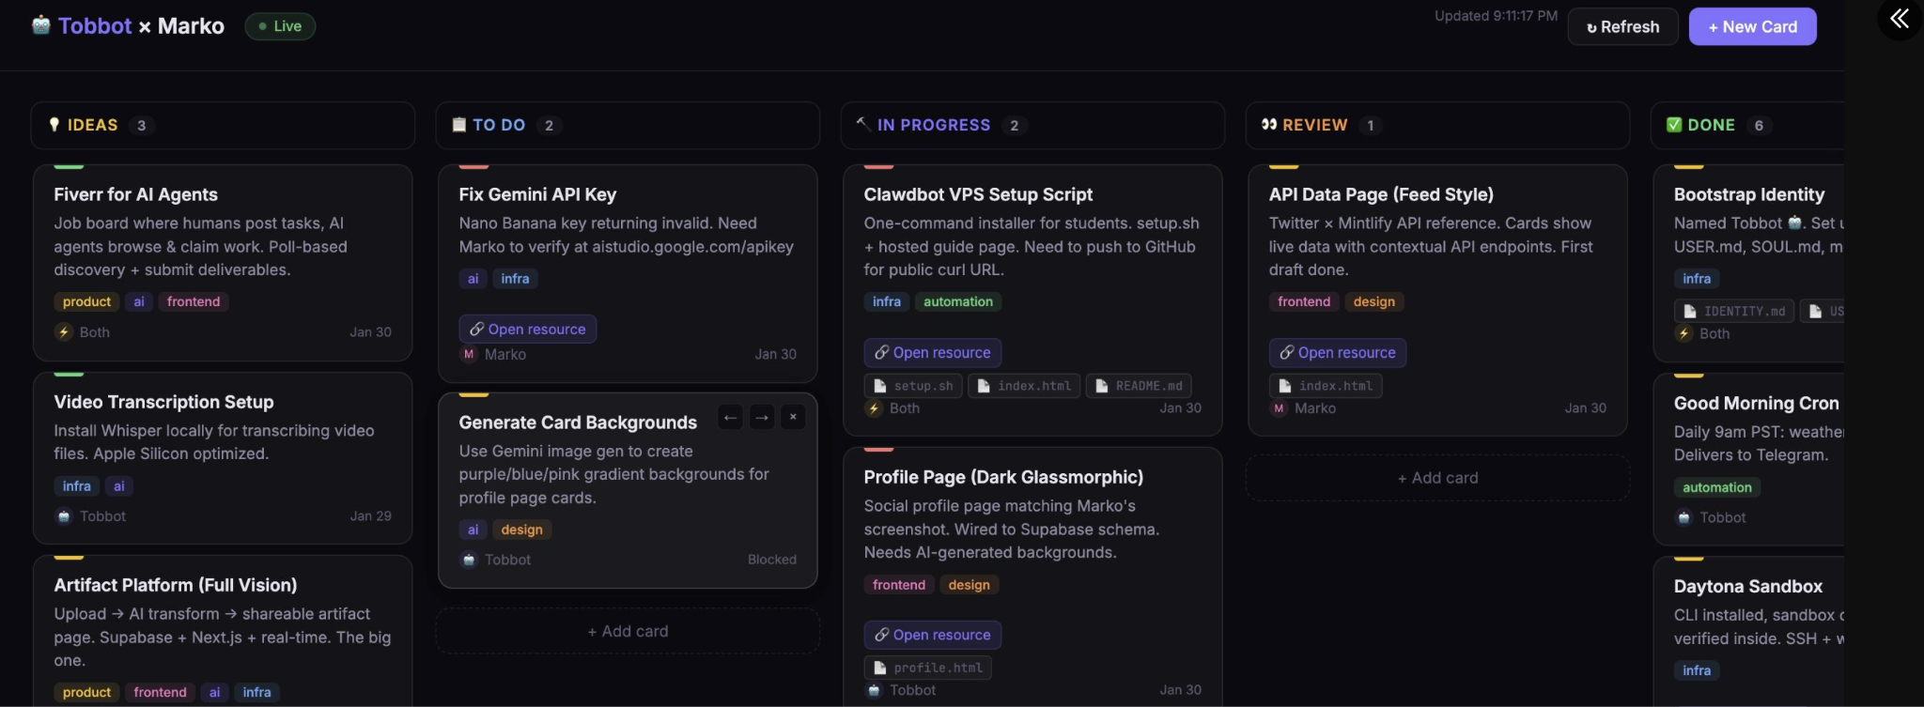Click the Updated 9:11:17 PM timestamp

click(1496, 16)
